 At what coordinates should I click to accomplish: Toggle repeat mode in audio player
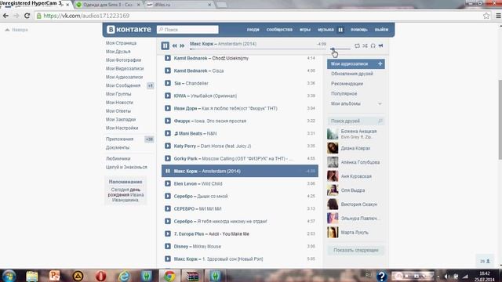(358, 45)
